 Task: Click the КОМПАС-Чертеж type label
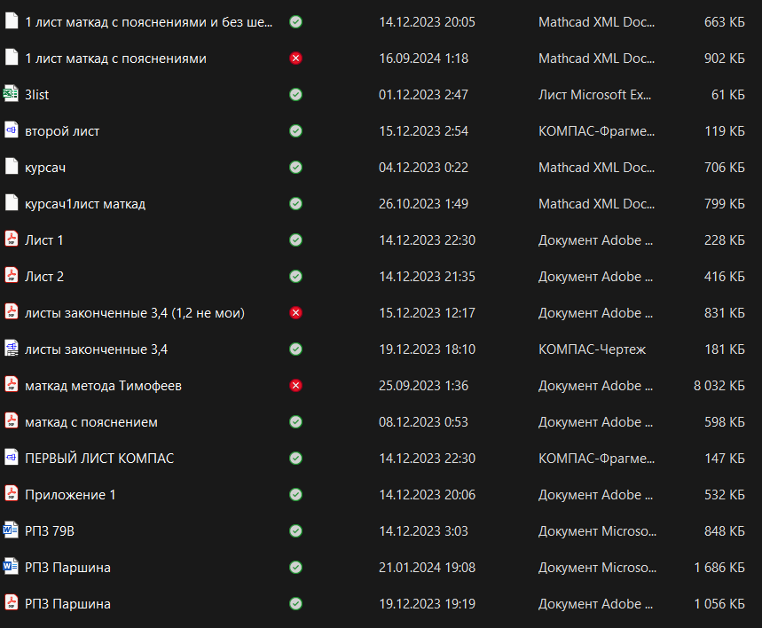click(592, 349)
